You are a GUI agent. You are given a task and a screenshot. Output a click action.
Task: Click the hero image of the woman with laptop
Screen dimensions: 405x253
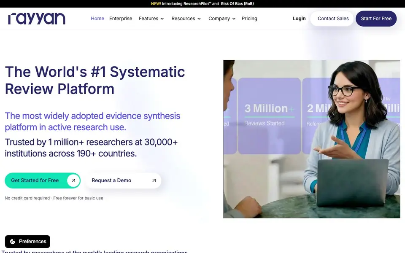click(x=312, y=139)
